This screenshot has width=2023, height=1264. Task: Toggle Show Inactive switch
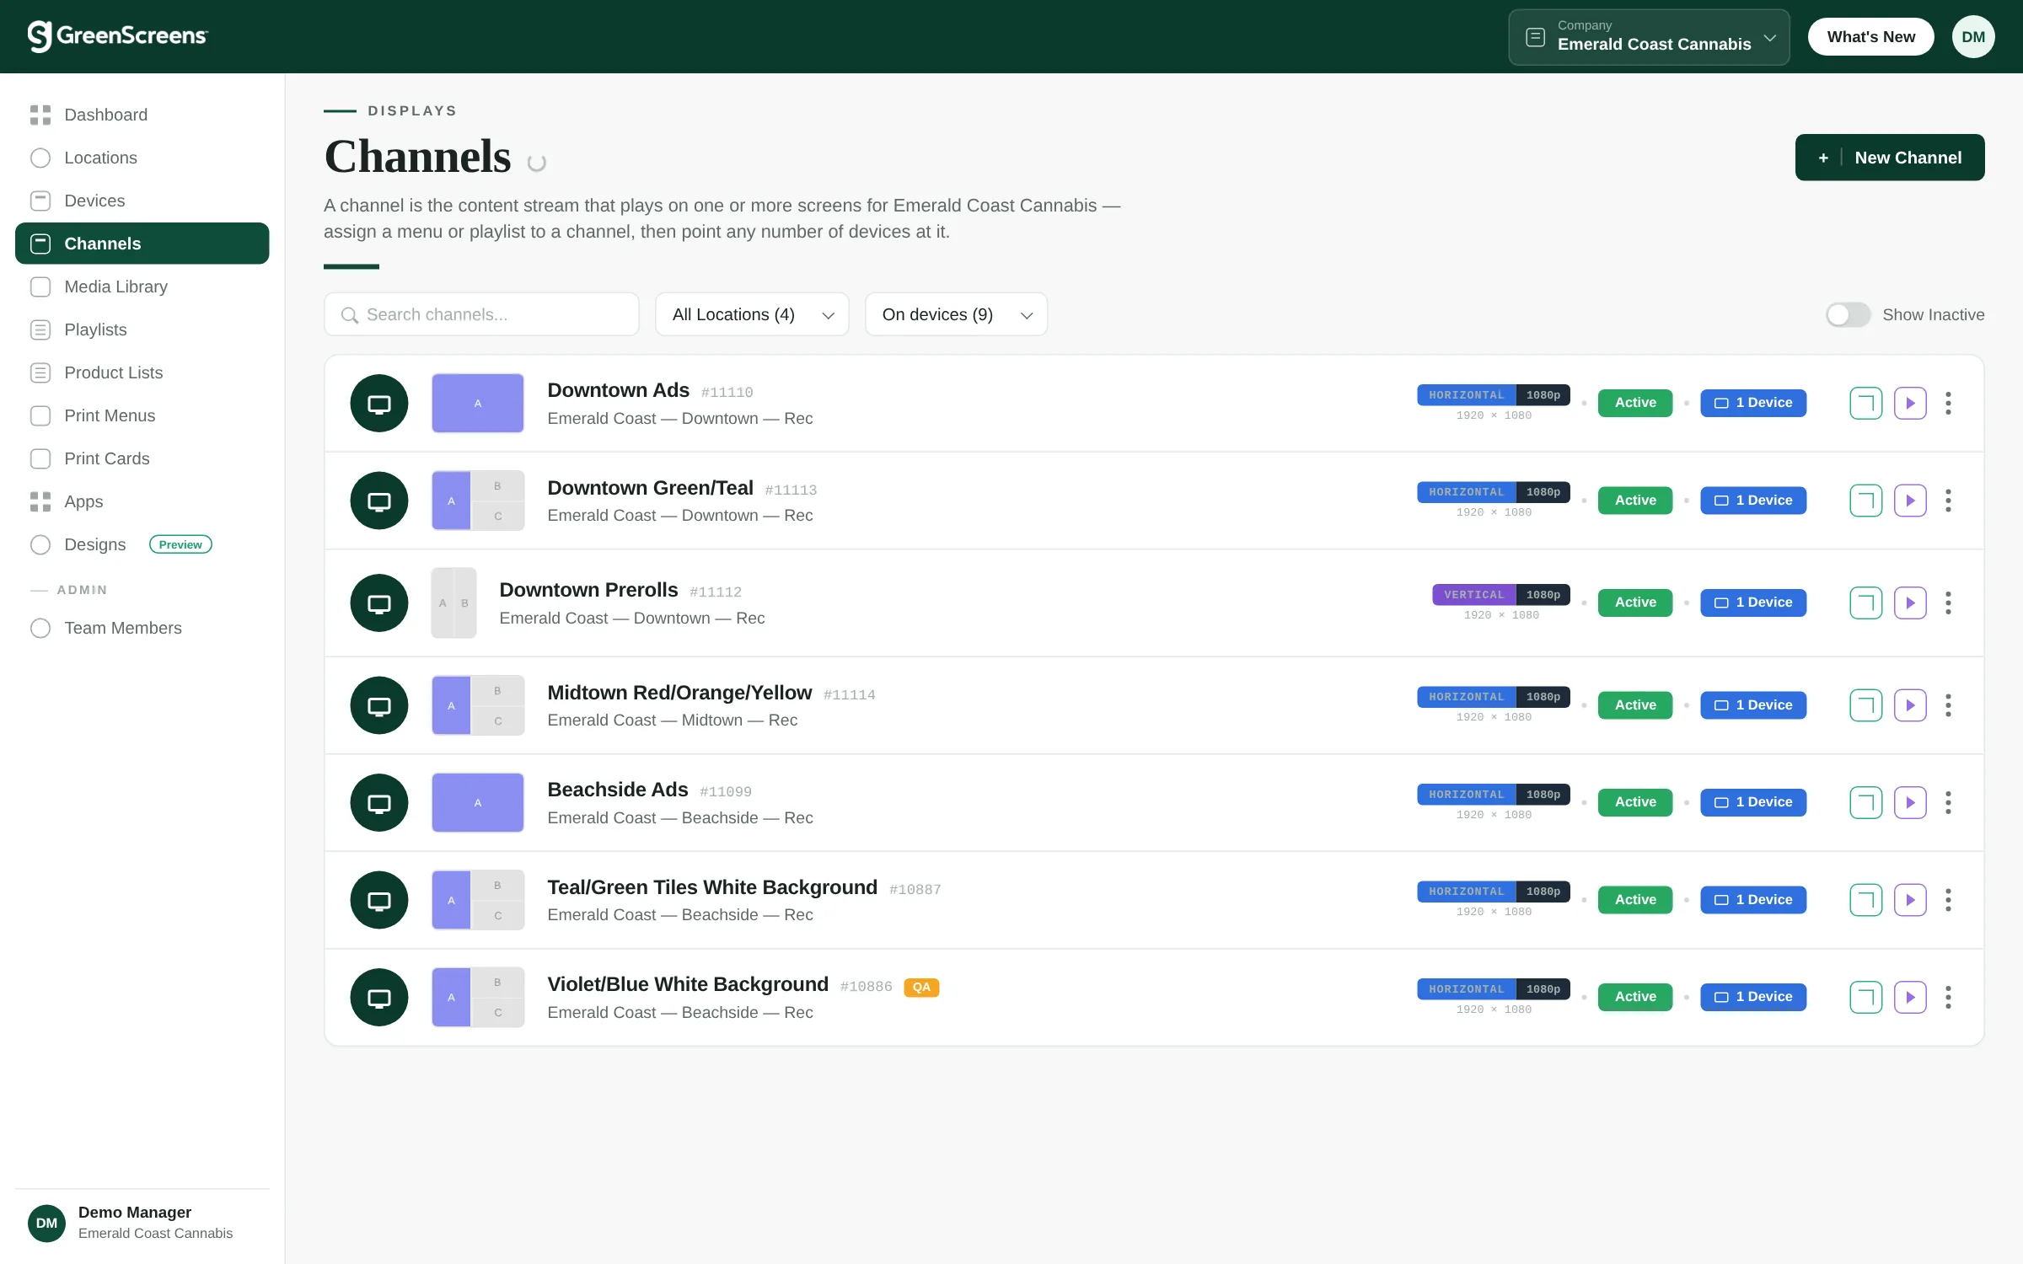[1848, 314]
